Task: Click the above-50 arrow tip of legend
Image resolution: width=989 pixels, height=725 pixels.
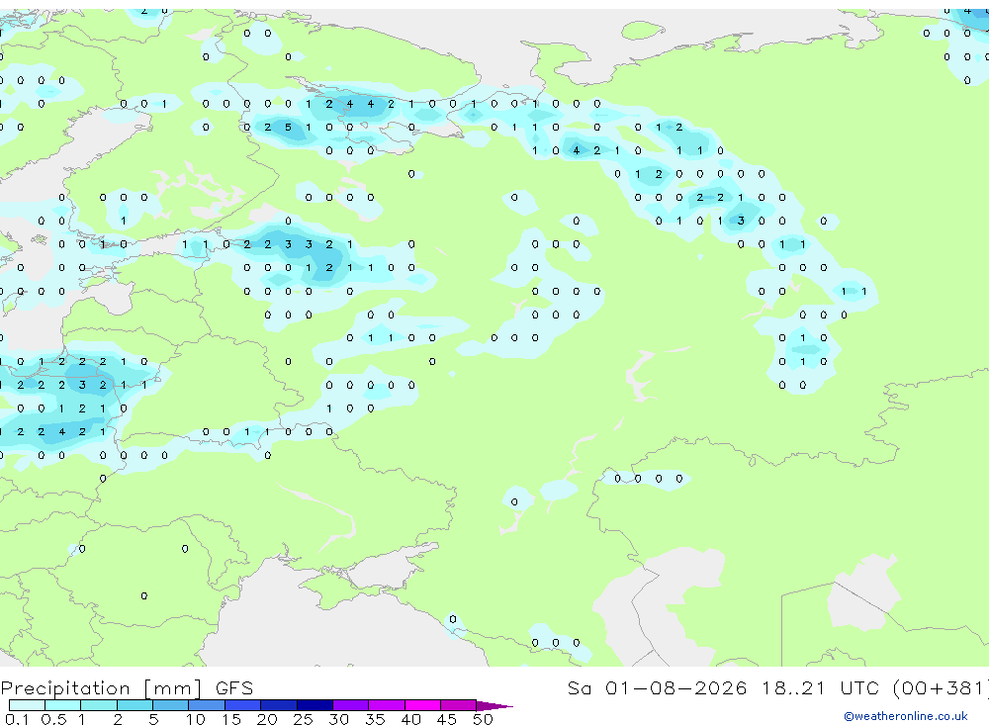Action: point(494,706)
